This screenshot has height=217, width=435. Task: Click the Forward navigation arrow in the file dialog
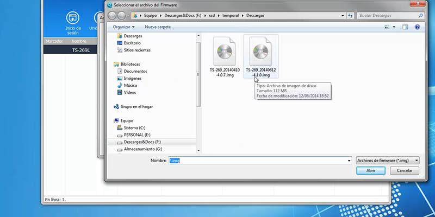(121, 16)
